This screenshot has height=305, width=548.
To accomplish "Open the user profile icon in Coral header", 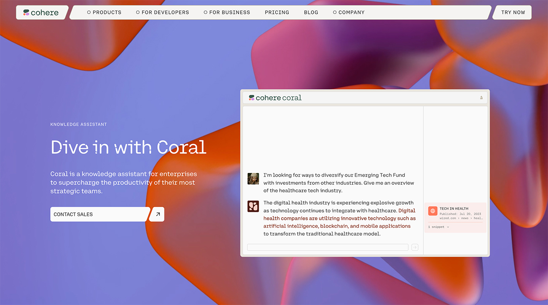I will tap(481, 98).
